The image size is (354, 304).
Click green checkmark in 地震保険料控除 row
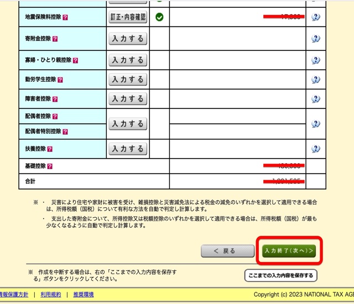pyautogui.click(x=159, y=17)
